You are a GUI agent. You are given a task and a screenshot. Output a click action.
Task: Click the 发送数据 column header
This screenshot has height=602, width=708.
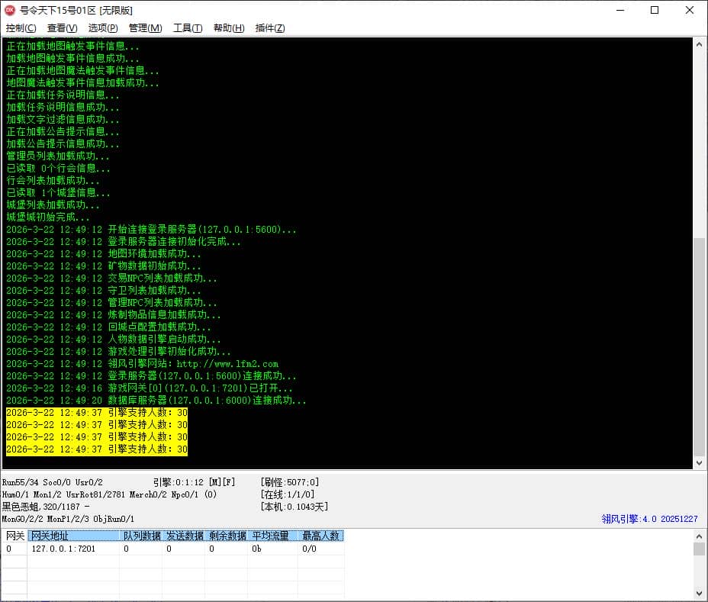tap(184, 536)
